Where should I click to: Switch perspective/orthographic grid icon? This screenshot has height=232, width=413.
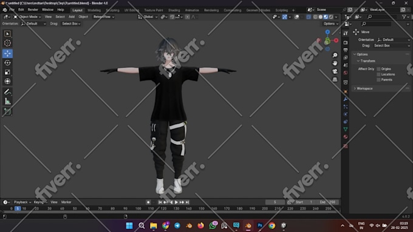click(x=335, y=79)
